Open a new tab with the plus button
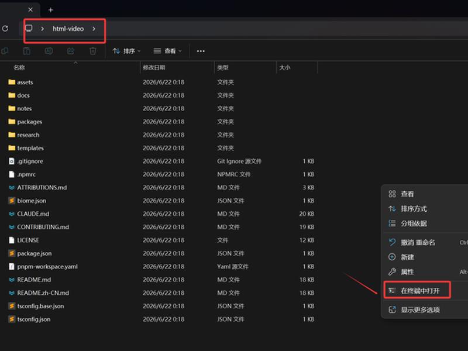The width and height of the screenshot is (468, 351). pos(51,10)
